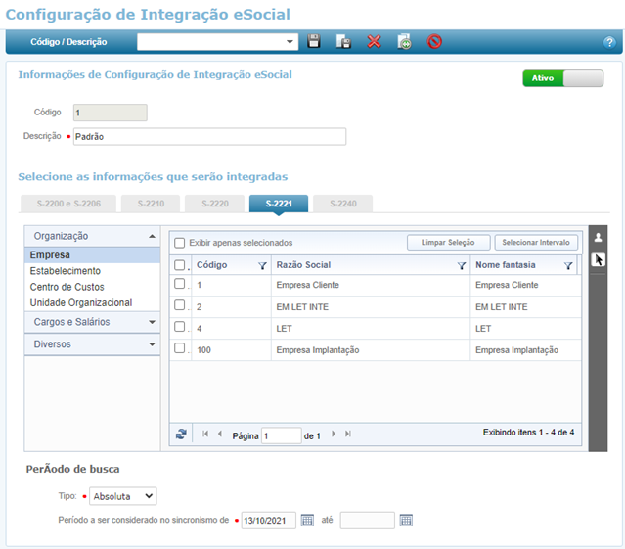Screen dimensions: 625x549
Task: Click the Save floppy disk icon
Action: [314, 41]
